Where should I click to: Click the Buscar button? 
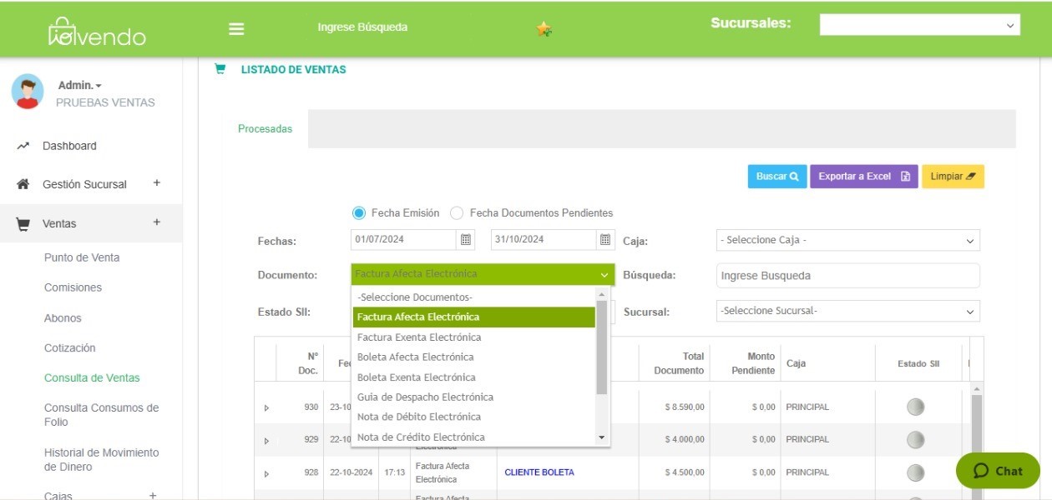point(776,177)
